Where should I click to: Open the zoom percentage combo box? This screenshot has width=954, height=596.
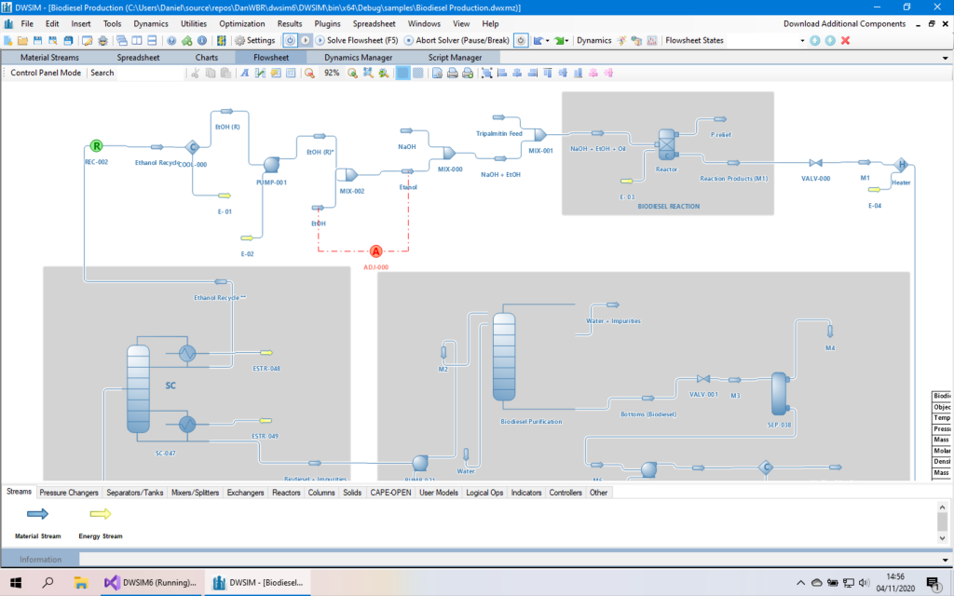point(331,73)
